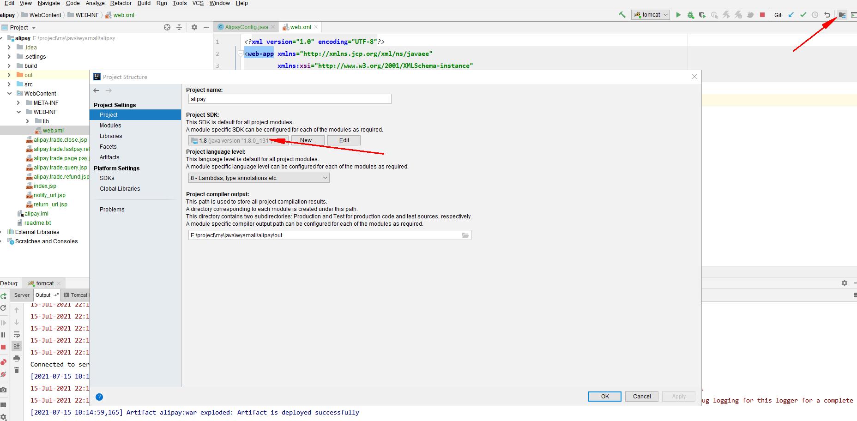Collapse the WebContent folder
Image resolution: width=857 pixels, height=421 pixels.
click(x=9, y=93)
